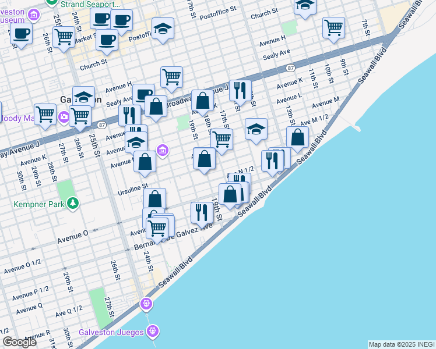The width and height of the screenshot is (436, 349).
Task: Click the shopping bag marker near Ave M 1/2
Action: point(297,138)
